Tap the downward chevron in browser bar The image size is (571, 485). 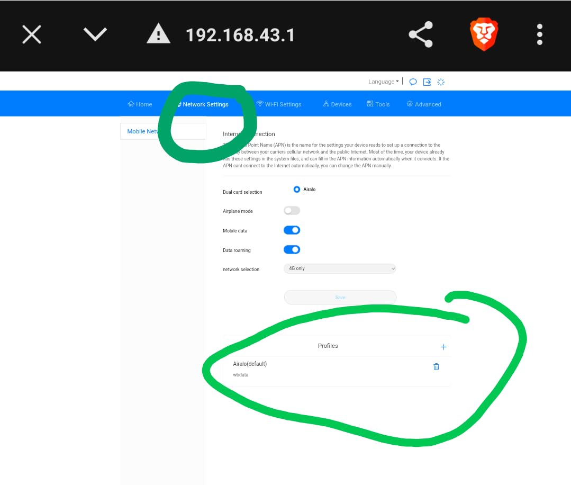pyautogui.click(x=95, y=34)
